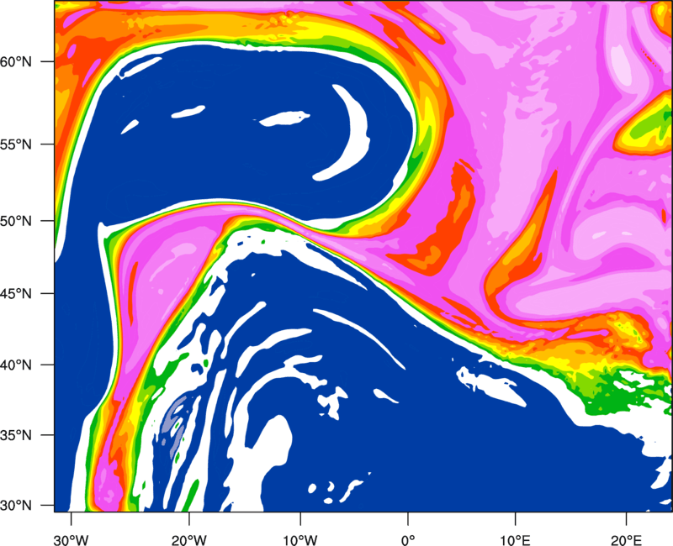Click the 20°W longitude label

coord(189,540)
